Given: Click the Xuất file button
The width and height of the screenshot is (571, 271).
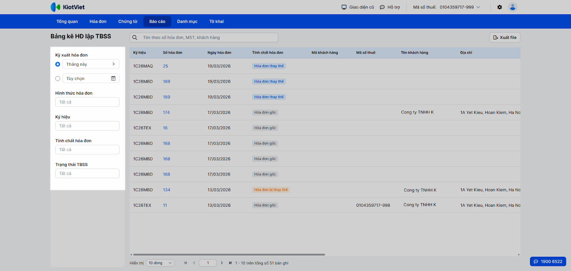Looking at the screenshot, I should (x=505, y=37).
